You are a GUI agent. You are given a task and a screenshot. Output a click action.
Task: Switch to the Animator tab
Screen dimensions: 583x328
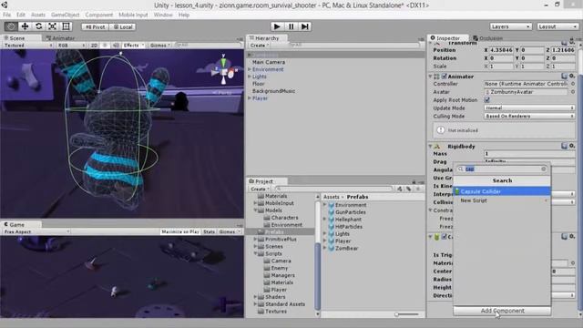click(x=60, y=38)
